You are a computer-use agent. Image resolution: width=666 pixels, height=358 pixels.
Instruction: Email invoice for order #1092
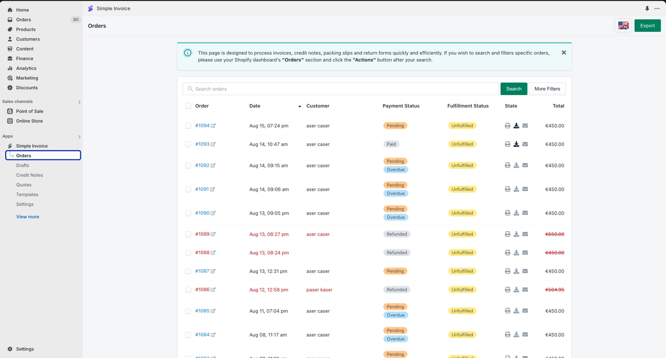coord(525,165)
